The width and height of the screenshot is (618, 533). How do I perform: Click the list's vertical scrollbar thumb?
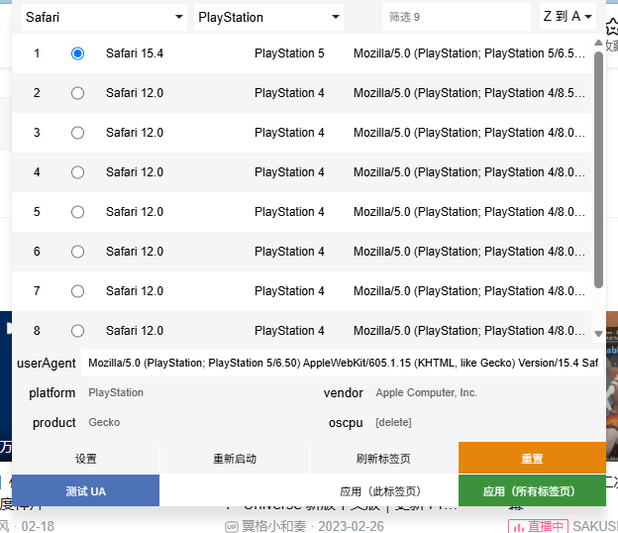598,169
